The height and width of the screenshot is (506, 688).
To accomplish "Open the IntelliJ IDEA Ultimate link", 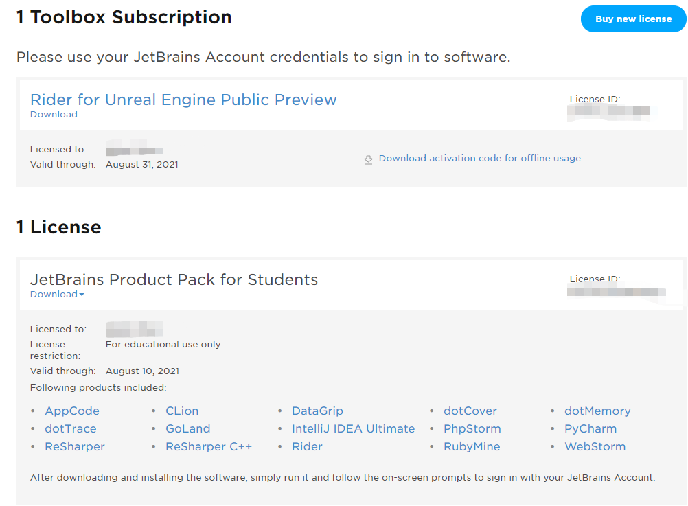I will point(353,429).
